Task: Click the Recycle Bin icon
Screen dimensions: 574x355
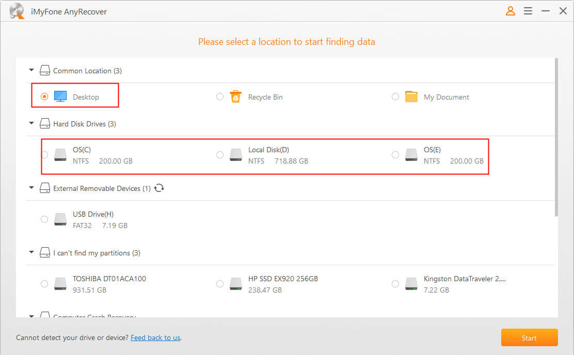Action: 235,96
